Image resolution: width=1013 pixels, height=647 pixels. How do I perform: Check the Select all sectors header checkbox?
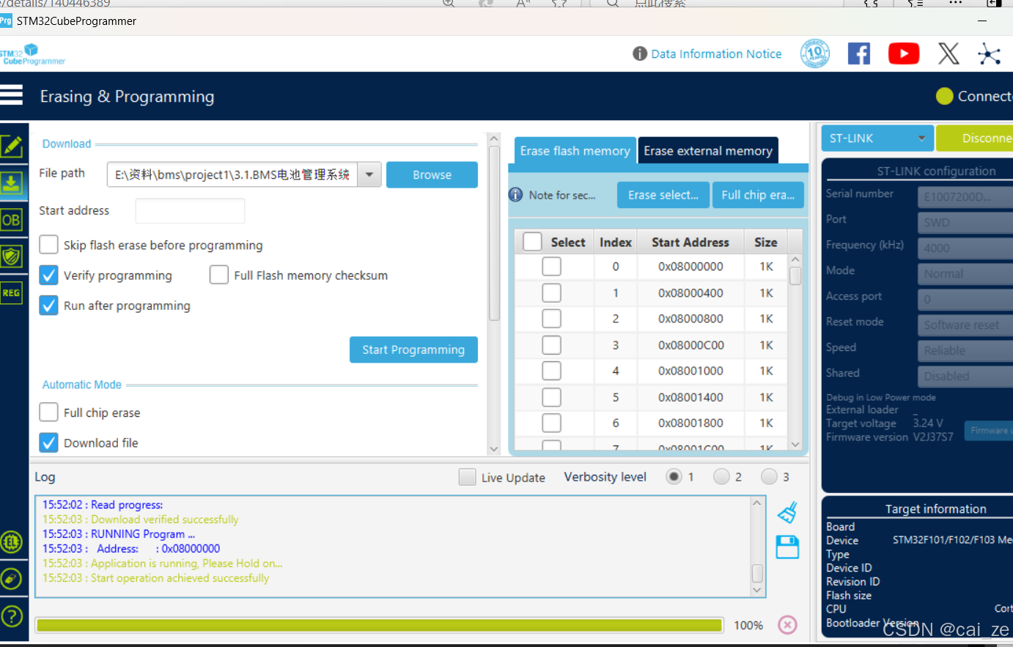coord(533,242)
